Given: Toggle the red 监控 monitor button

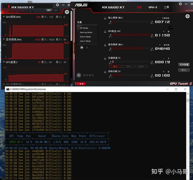Looking at the screenshot, I should pyautogui.click(x=80, y=84).
